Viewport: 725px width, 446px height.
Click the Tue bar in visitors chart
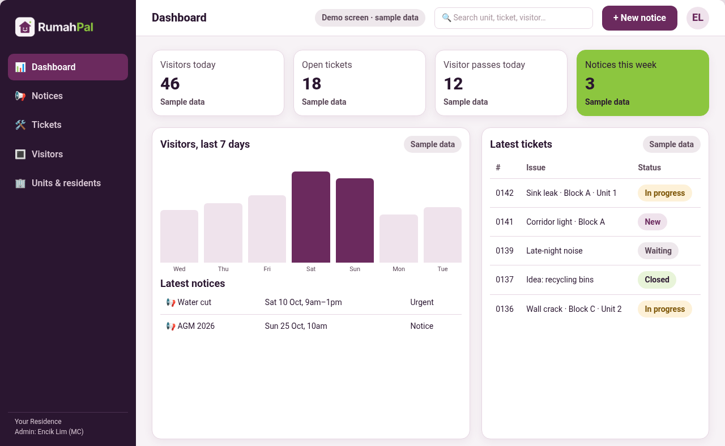tap(442, 235)
